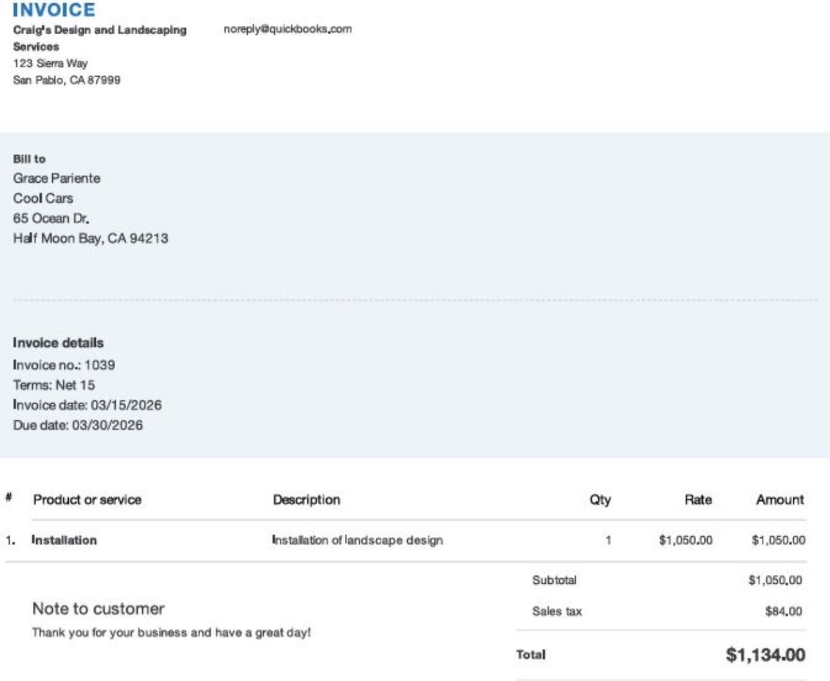Select customer name Grace Pariente
830x681 pixels.
click(57, 178)
